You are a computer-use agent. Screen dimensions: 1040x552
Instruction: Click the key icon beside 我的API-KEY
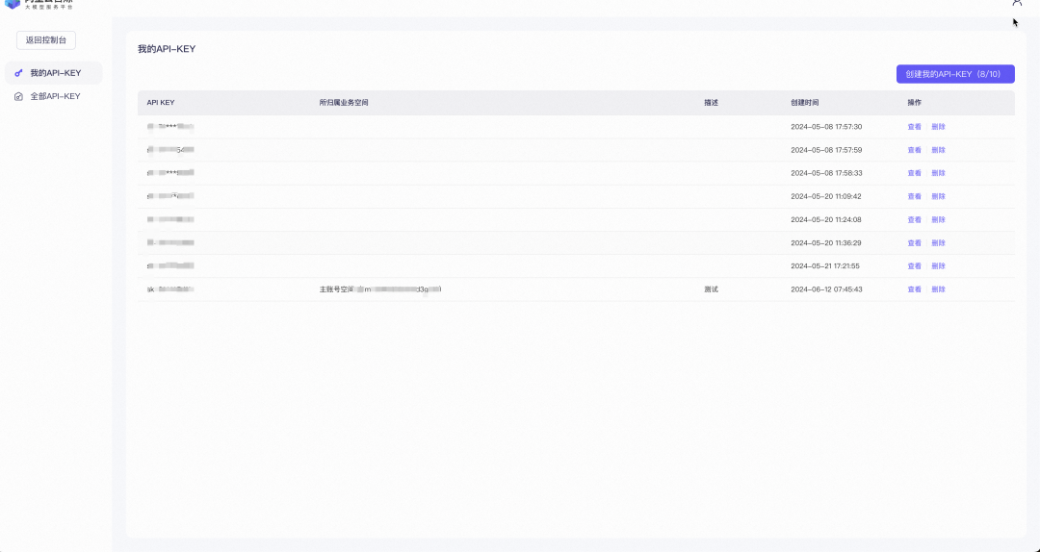[x=18, y=73]
